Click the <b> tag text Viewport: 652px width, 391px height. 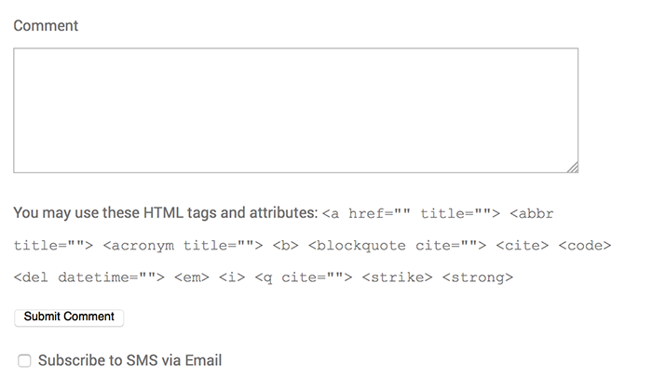coord(285,246)
